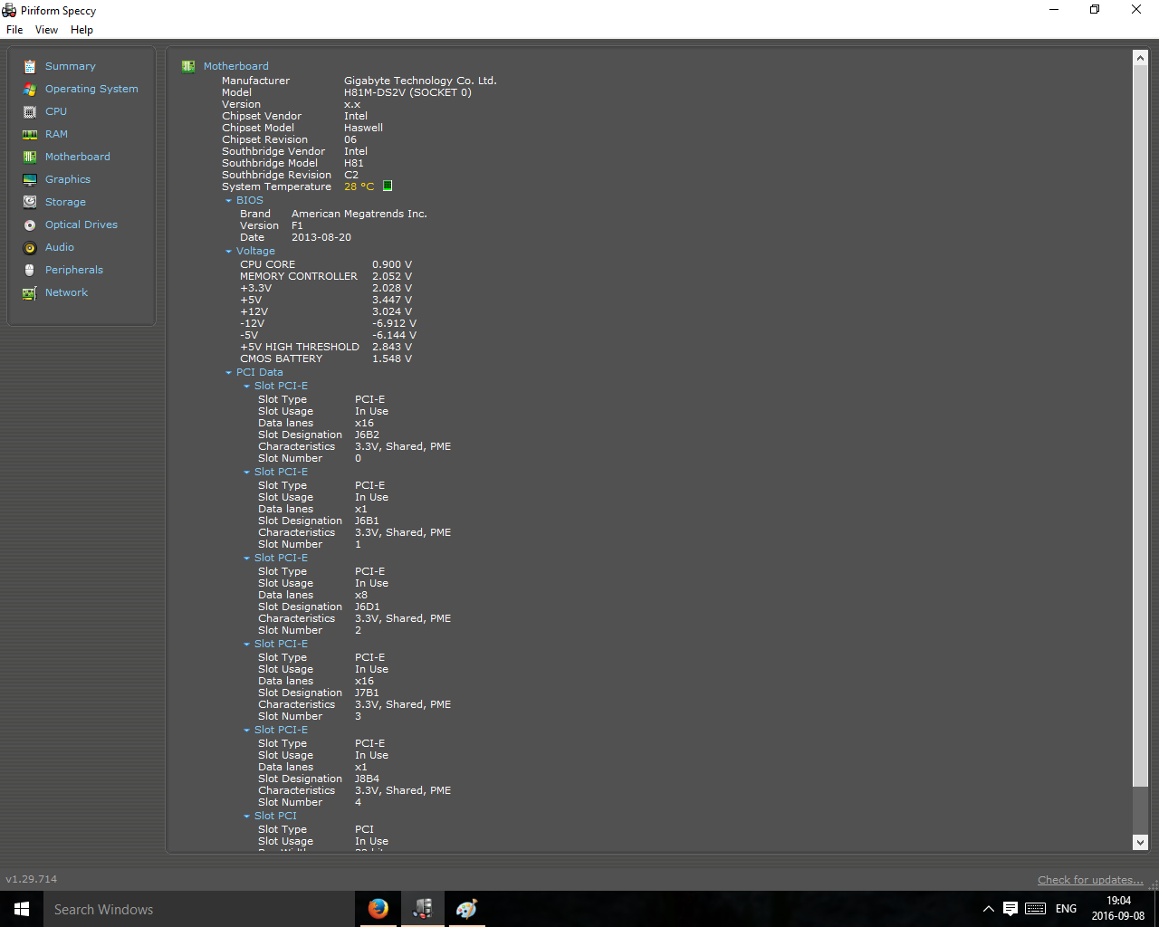The height and width of the screenshot is (927, 1159).
Task: Open the Optical Drives disc icon
Action: (30, 225)
